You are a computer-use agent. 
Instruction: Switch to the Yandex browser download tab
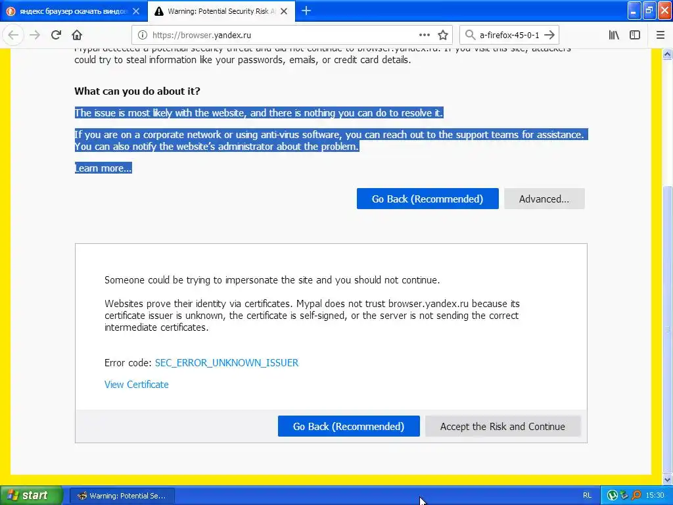click(74, 11)
